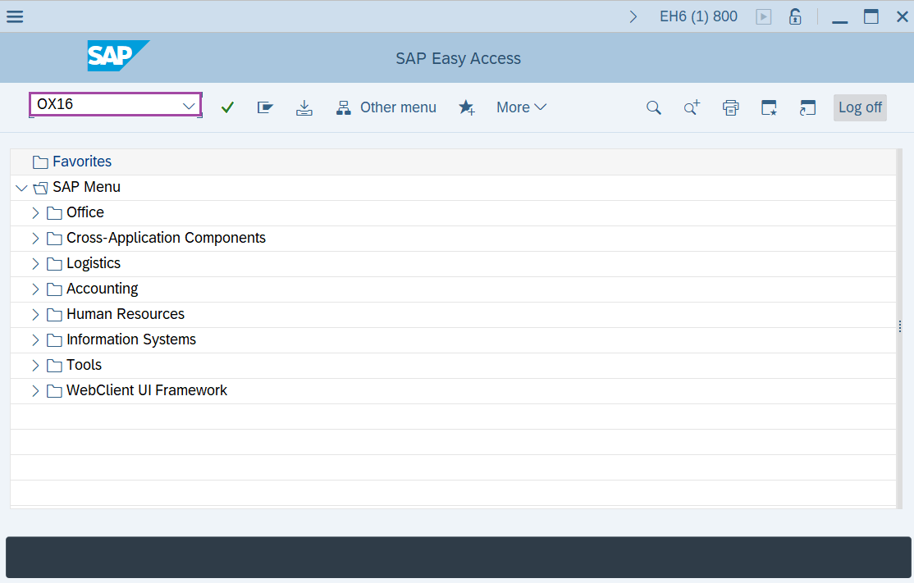The width and height of the screenshot is (914, 583).
Task: Click the green Continue checkmark icon
Action: pyautogui.click(x=227, y=107)
